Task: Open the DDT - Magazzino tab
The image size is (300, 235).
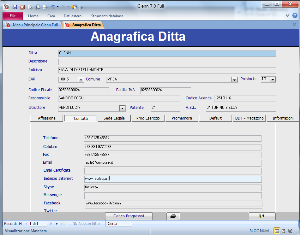Action: tap(249, 118)
